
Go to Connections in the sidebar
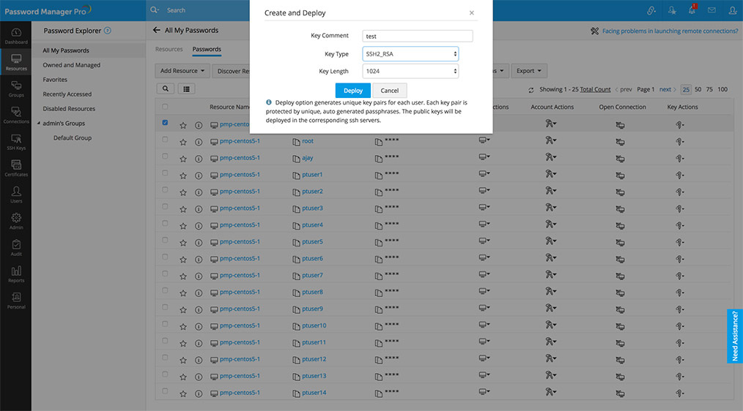[16, 115]
